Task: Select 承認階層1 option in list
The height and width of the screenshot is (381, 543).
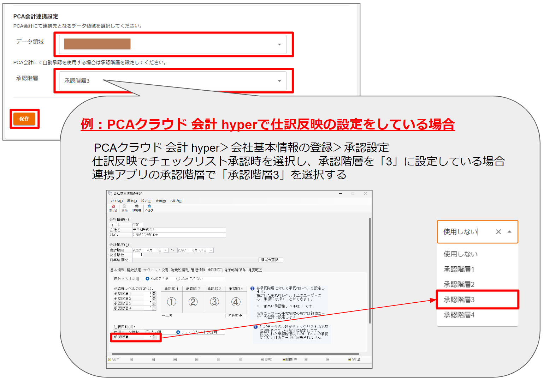Action: coord(477,270)
